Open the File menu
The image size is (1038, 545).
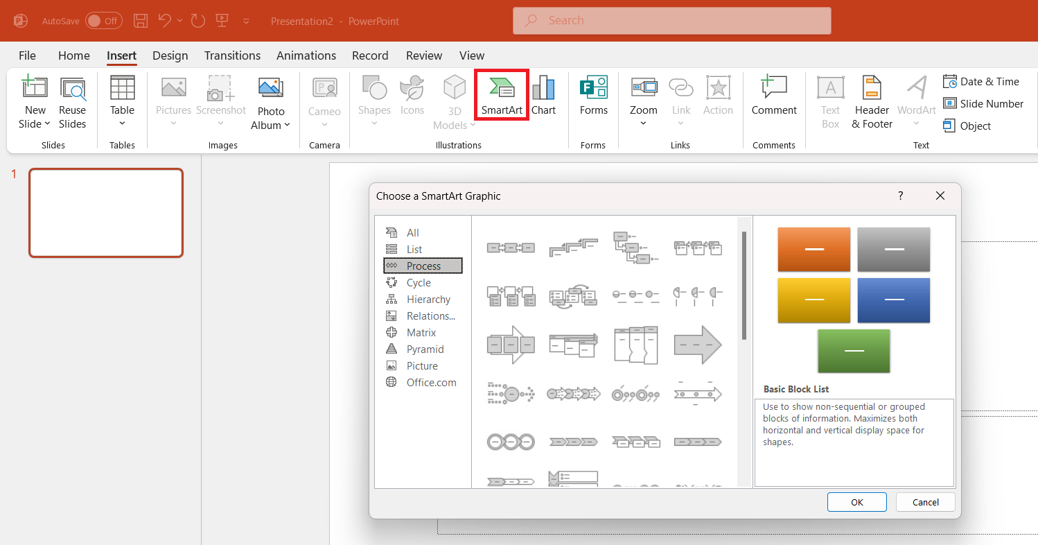(x=27, y=55)
